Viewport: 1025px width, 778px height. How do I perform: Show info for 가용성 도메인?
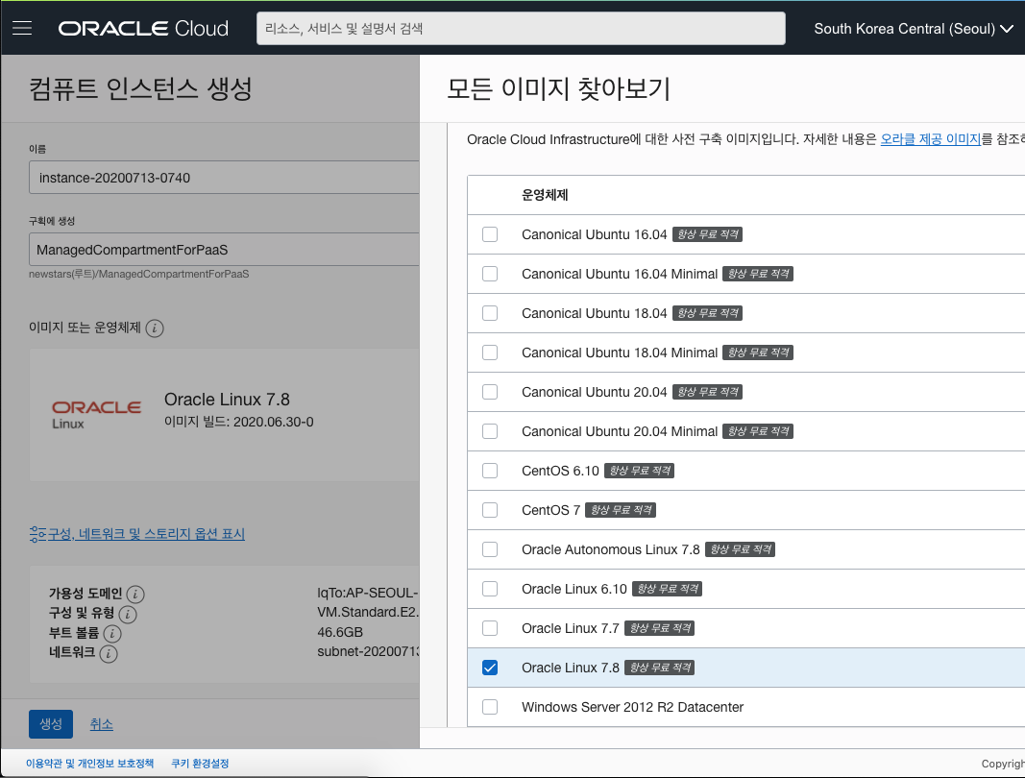click(x=135, y=595)
